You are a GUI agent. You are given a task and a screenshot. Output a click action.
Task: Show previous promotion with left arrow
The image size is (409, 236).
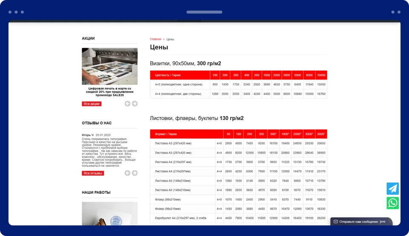coord(127,104)
